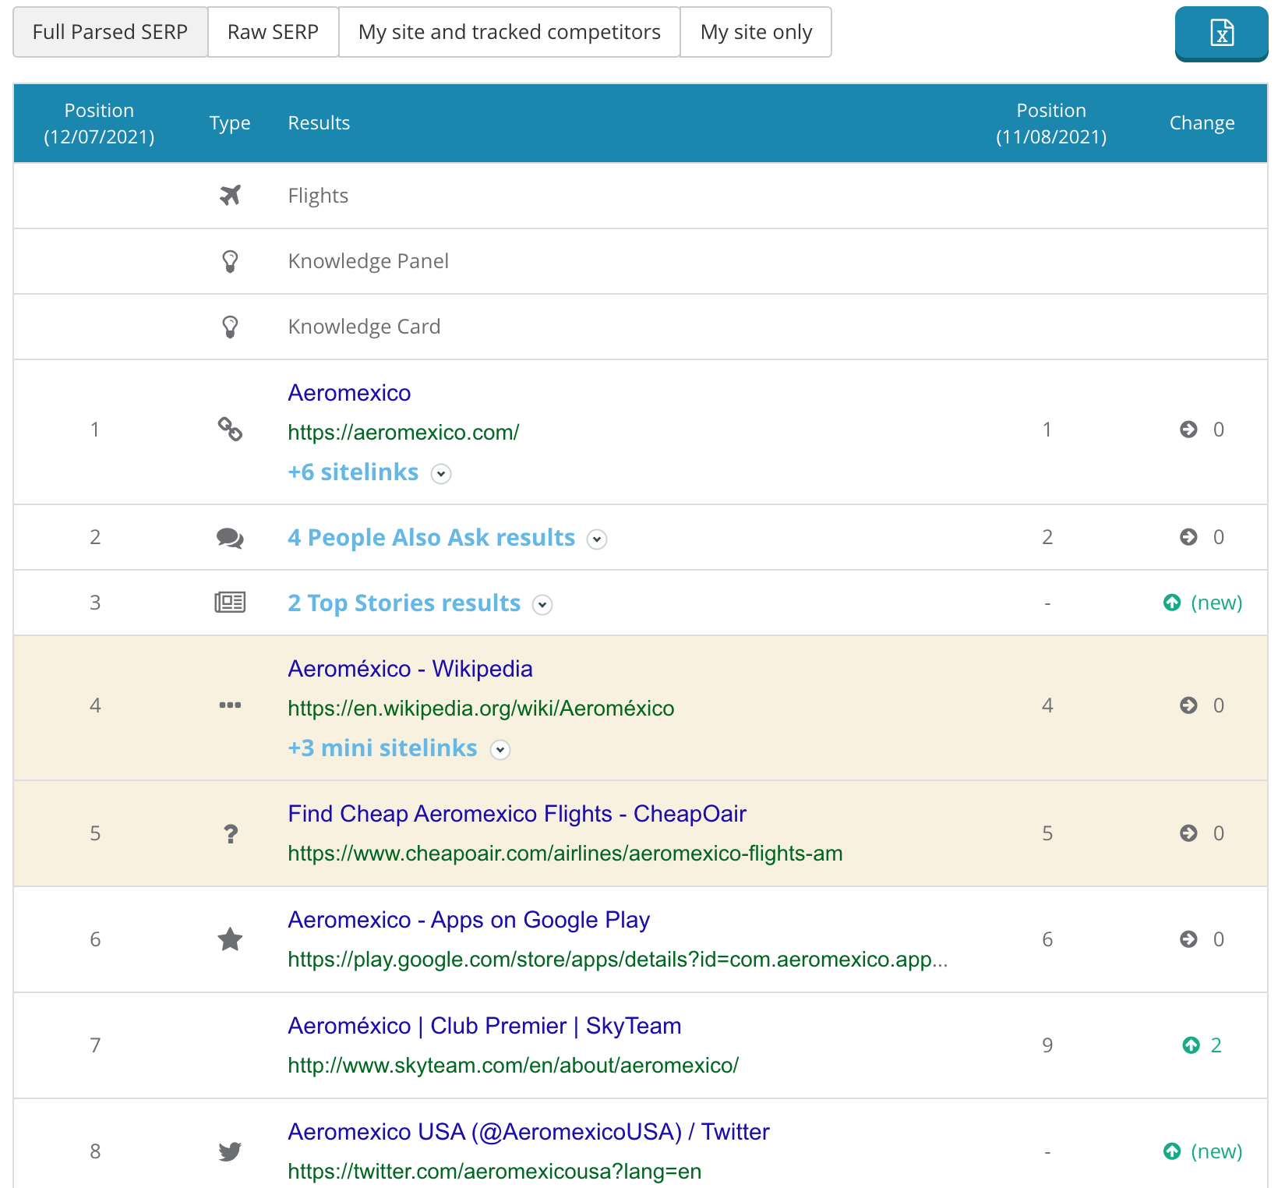Open the skyteam.com Aeromexico URL
1278x1188 pixels.
tap(513, 1065)
